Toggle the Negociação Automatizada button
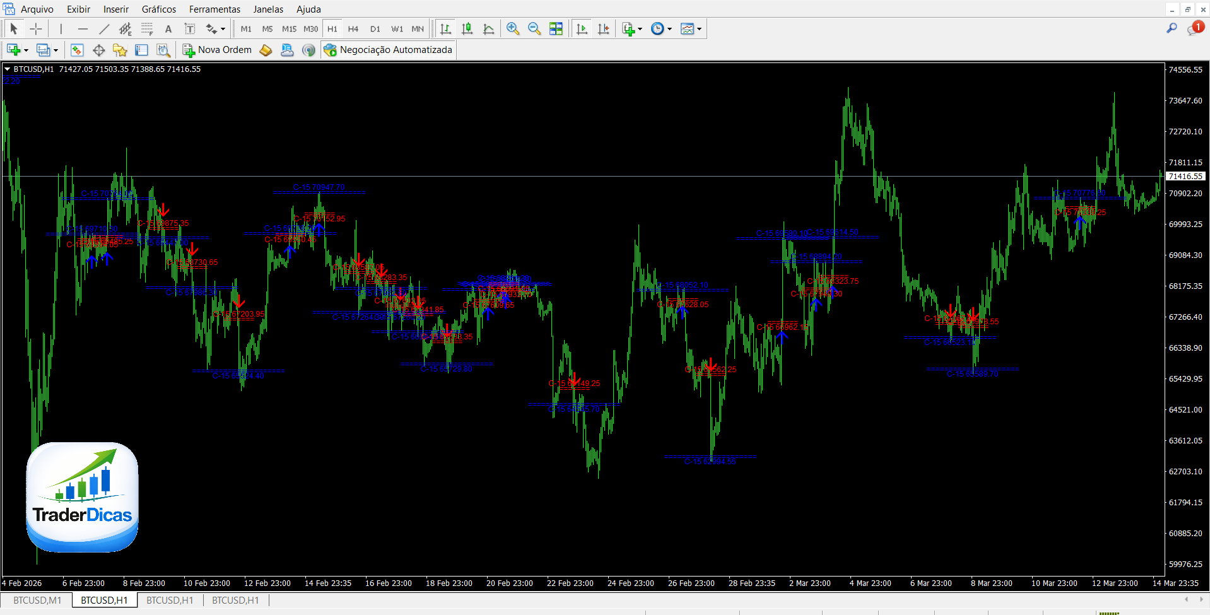The image size is (1210, 615). (388, 50)
